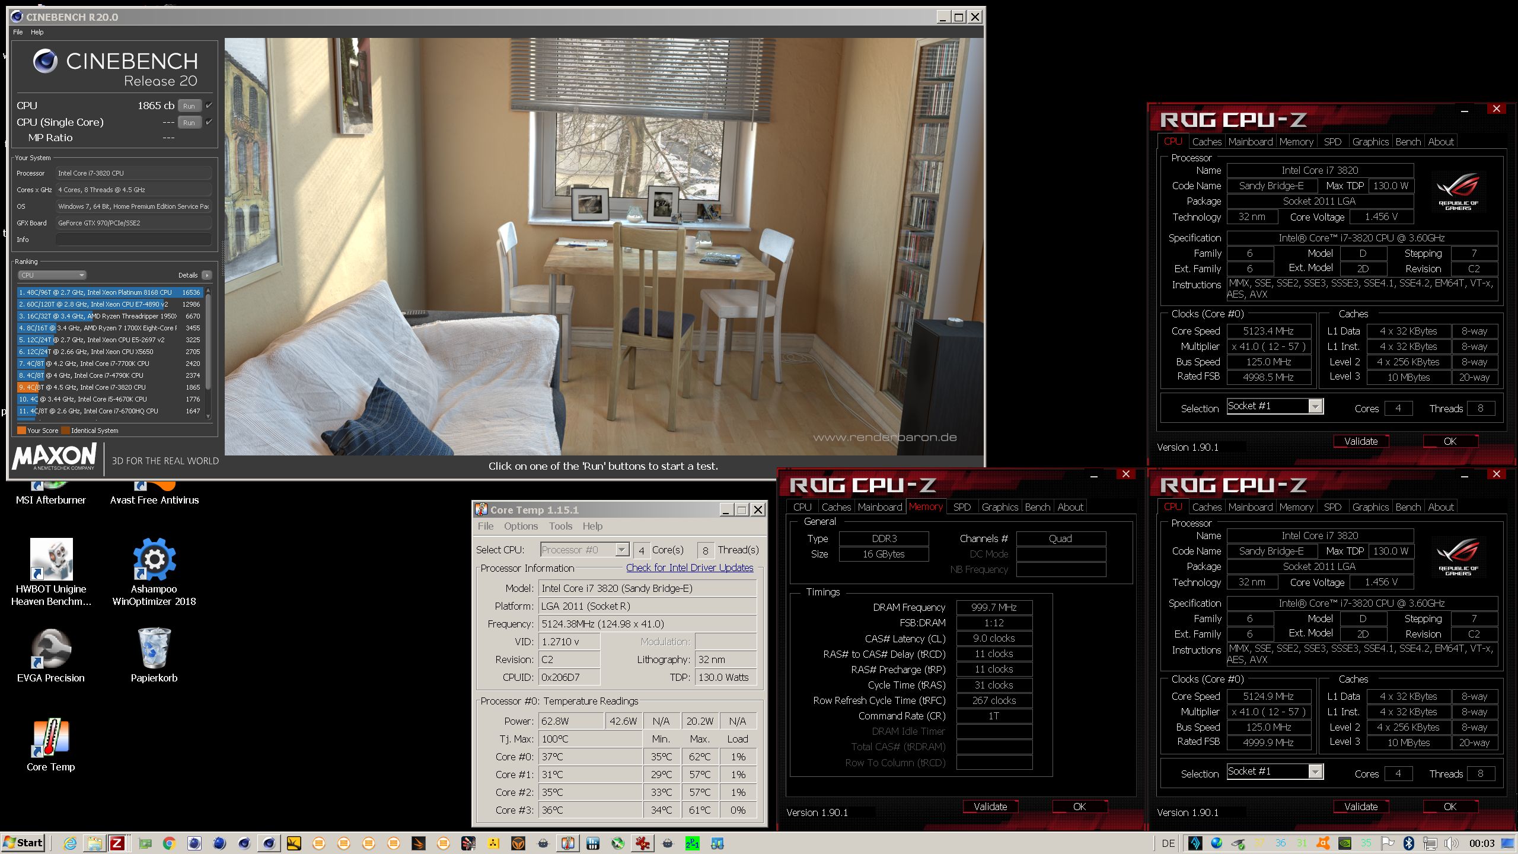Switch to Caches tab in top-right CPU-Z
1518x854 pixels.
[1207, 142]
